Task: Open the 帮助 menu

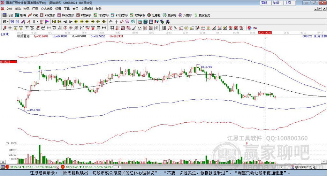Action: (98, 9)
